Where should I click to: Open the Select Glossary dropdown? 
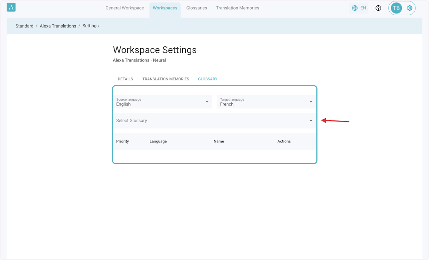[x=214, y=121]
